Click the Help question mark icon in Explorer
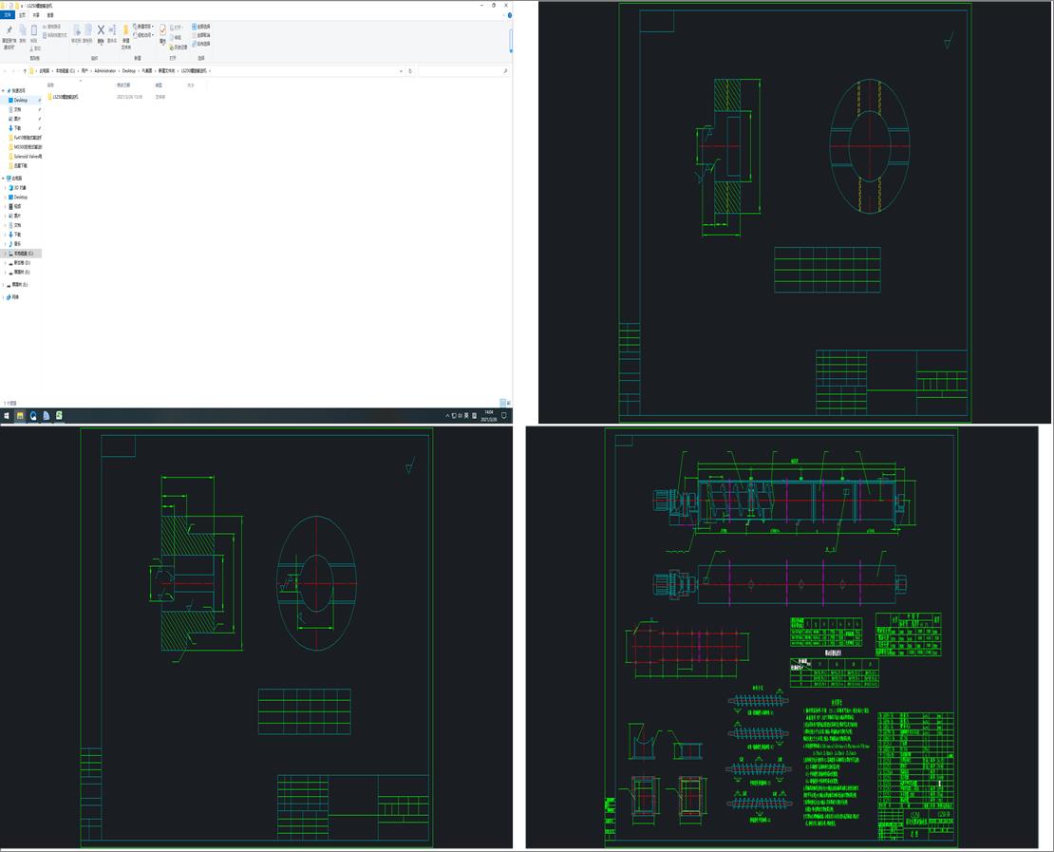Viewport: 1054px width, 852px height. click(509, 15)
